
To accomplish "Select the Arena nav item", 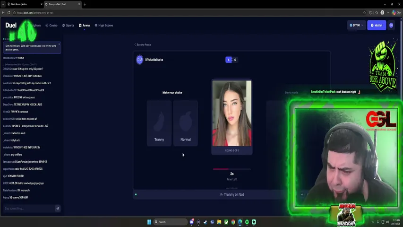I will pyautogui.click(x=84, y=26).
